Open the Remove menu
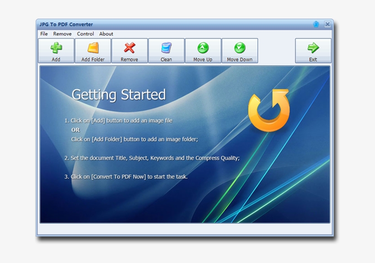This screenshot has width=375, height=263. (x=62, y=34)
